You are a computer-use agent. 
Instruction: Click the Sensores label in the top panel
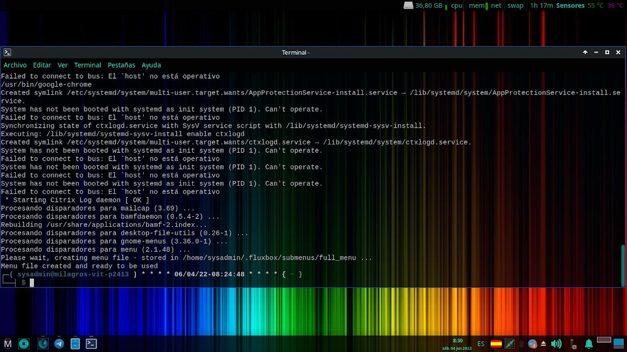click(571, 6)
